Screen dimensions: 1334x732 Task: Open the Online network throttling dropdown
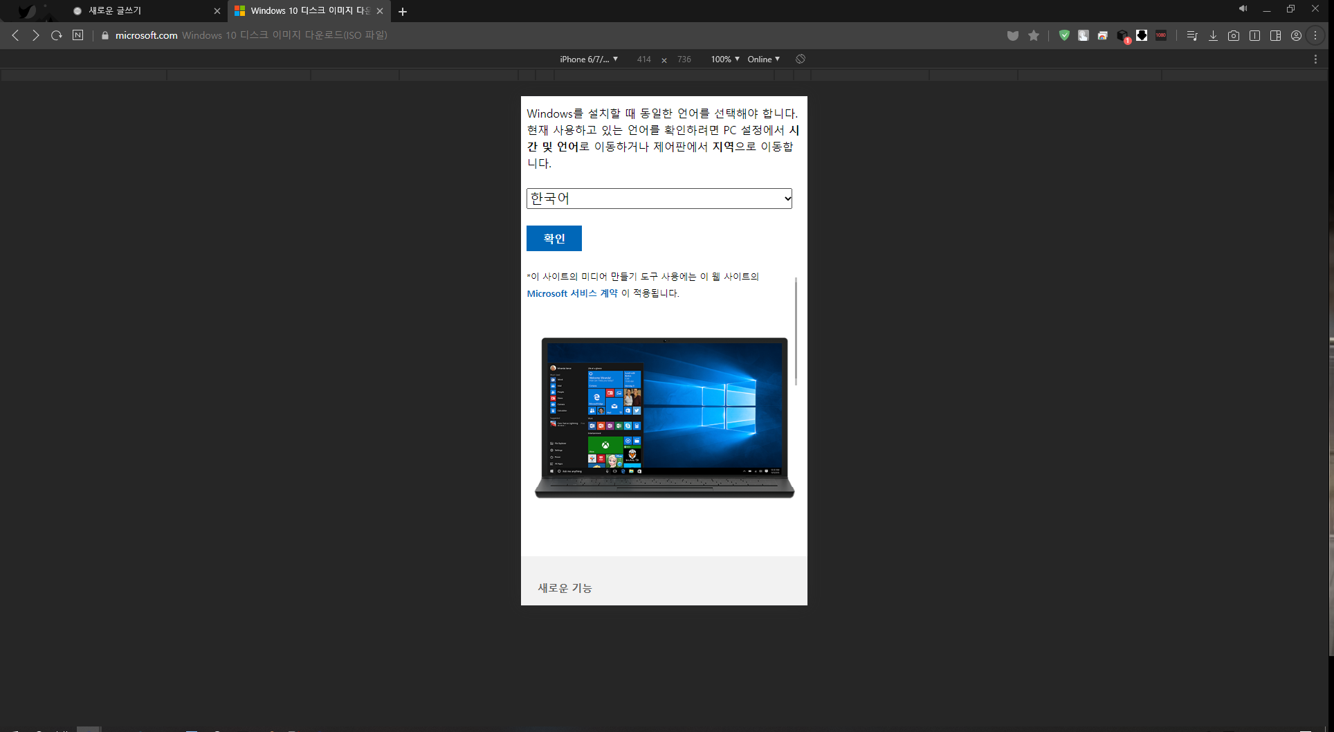coord(763,60)
